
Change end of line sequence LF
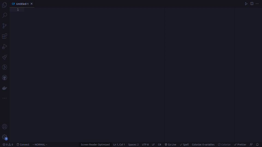pos(153,145)
